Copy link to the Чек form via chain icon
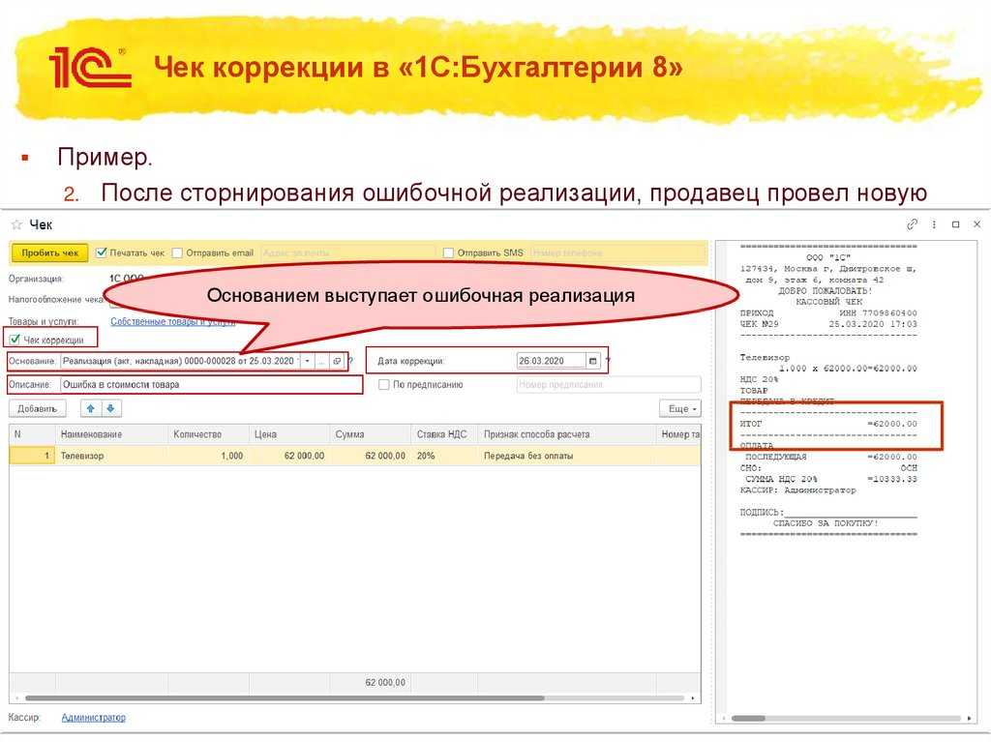991x742 pixels. pyautogui.click(x=912, y=224)
